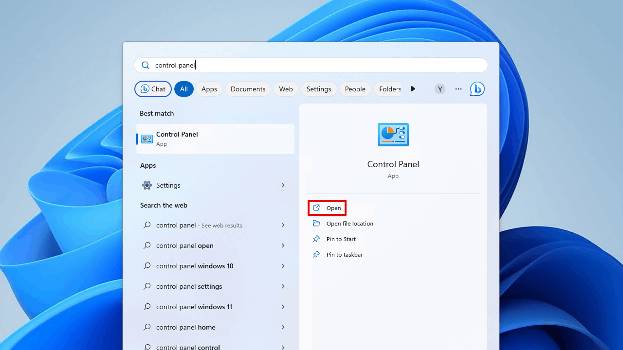Expand 'control panel open' suggestion arrow
Screen dimensions: 623x350
point(283,245)
